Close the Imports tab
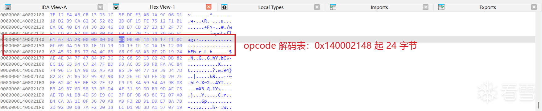 click(x=426, y=7)
